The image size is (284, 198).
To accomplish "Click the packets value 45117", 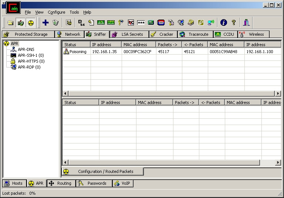I will point(163,52).
